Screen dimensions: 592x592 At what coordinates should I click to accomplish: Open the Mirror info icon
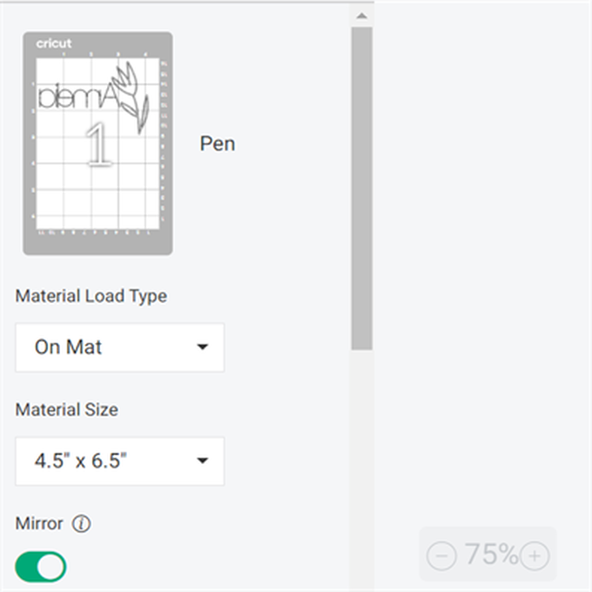click(81, 524)
